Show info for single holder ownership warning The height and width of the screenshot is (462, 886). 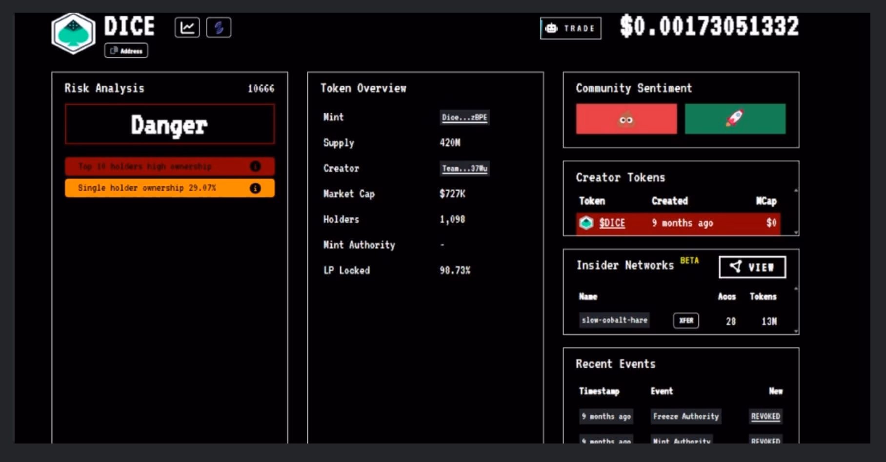tap(255, 188)
